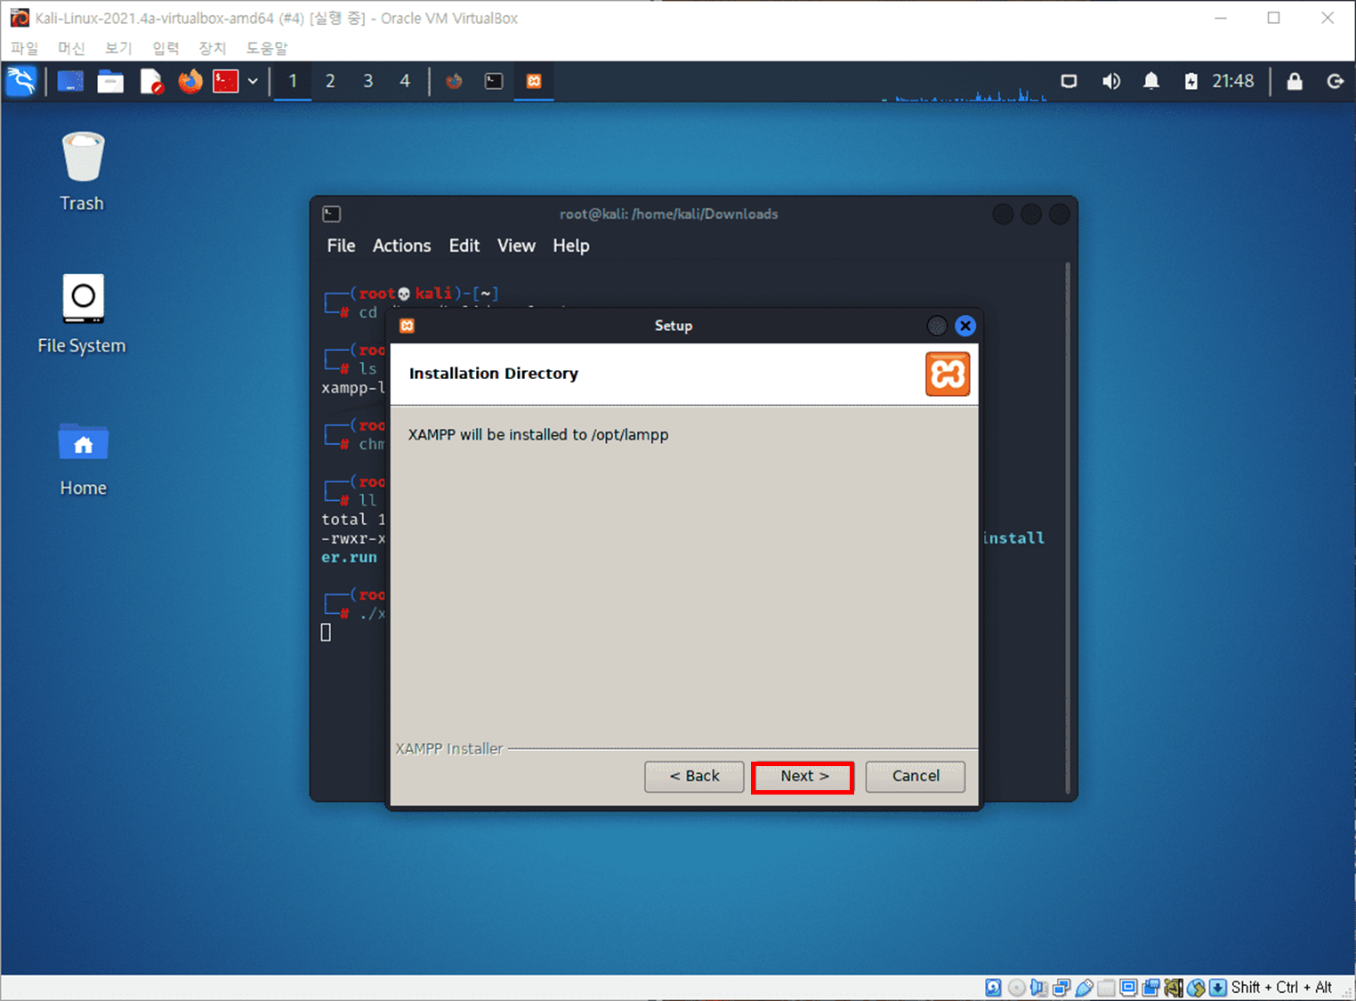Click the network adapter icon in VirtualBox status bar

pos(1061,988)
